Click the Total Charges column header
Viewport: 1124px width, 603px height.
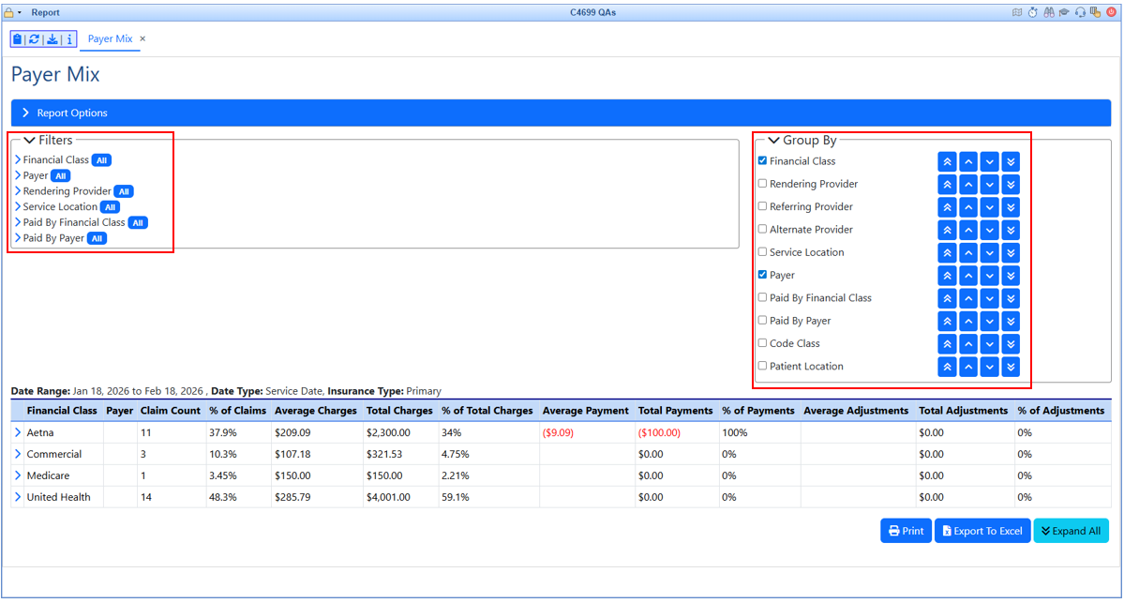click(399, 411)
